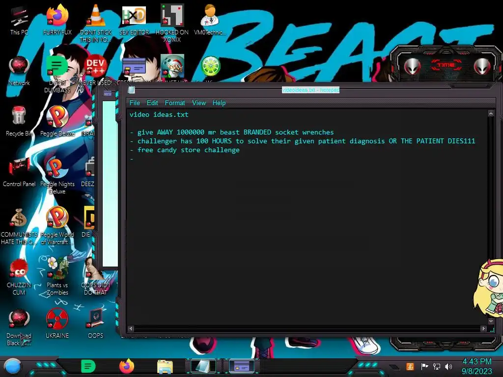
Task: Click the background window's small title icon
Action: pyautogui.click(x=108, y=94)
